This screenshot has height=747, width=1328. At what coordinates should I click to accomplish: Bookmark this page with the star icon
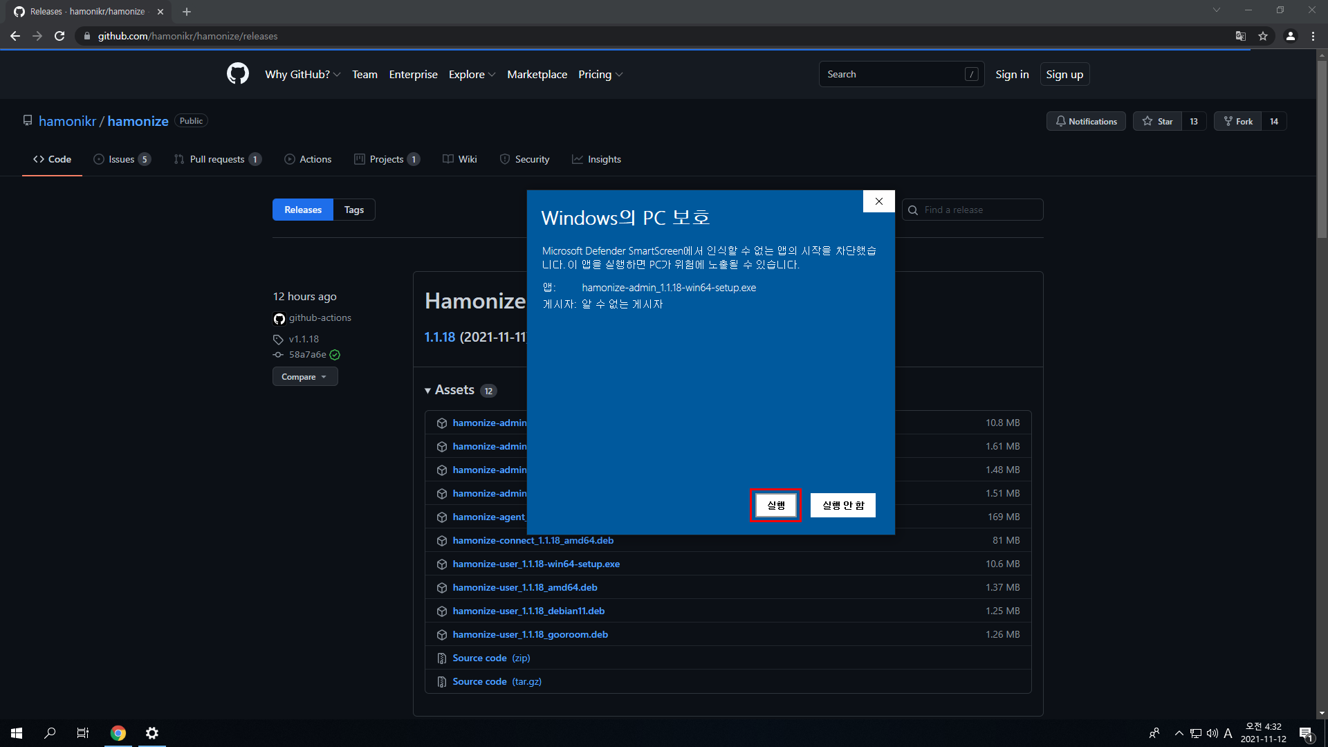1263,36
